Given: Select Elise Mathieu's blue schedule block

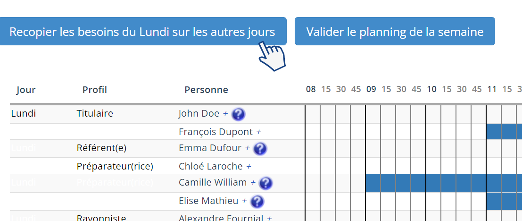Looking at the screenshot, I should point(504,201).
